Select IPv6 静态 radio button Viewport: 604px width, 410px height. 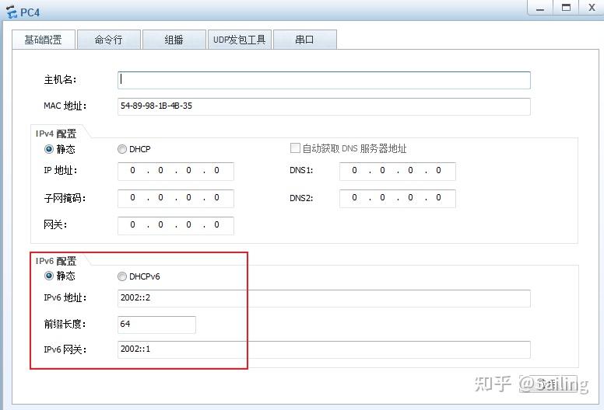click(49, 276)
